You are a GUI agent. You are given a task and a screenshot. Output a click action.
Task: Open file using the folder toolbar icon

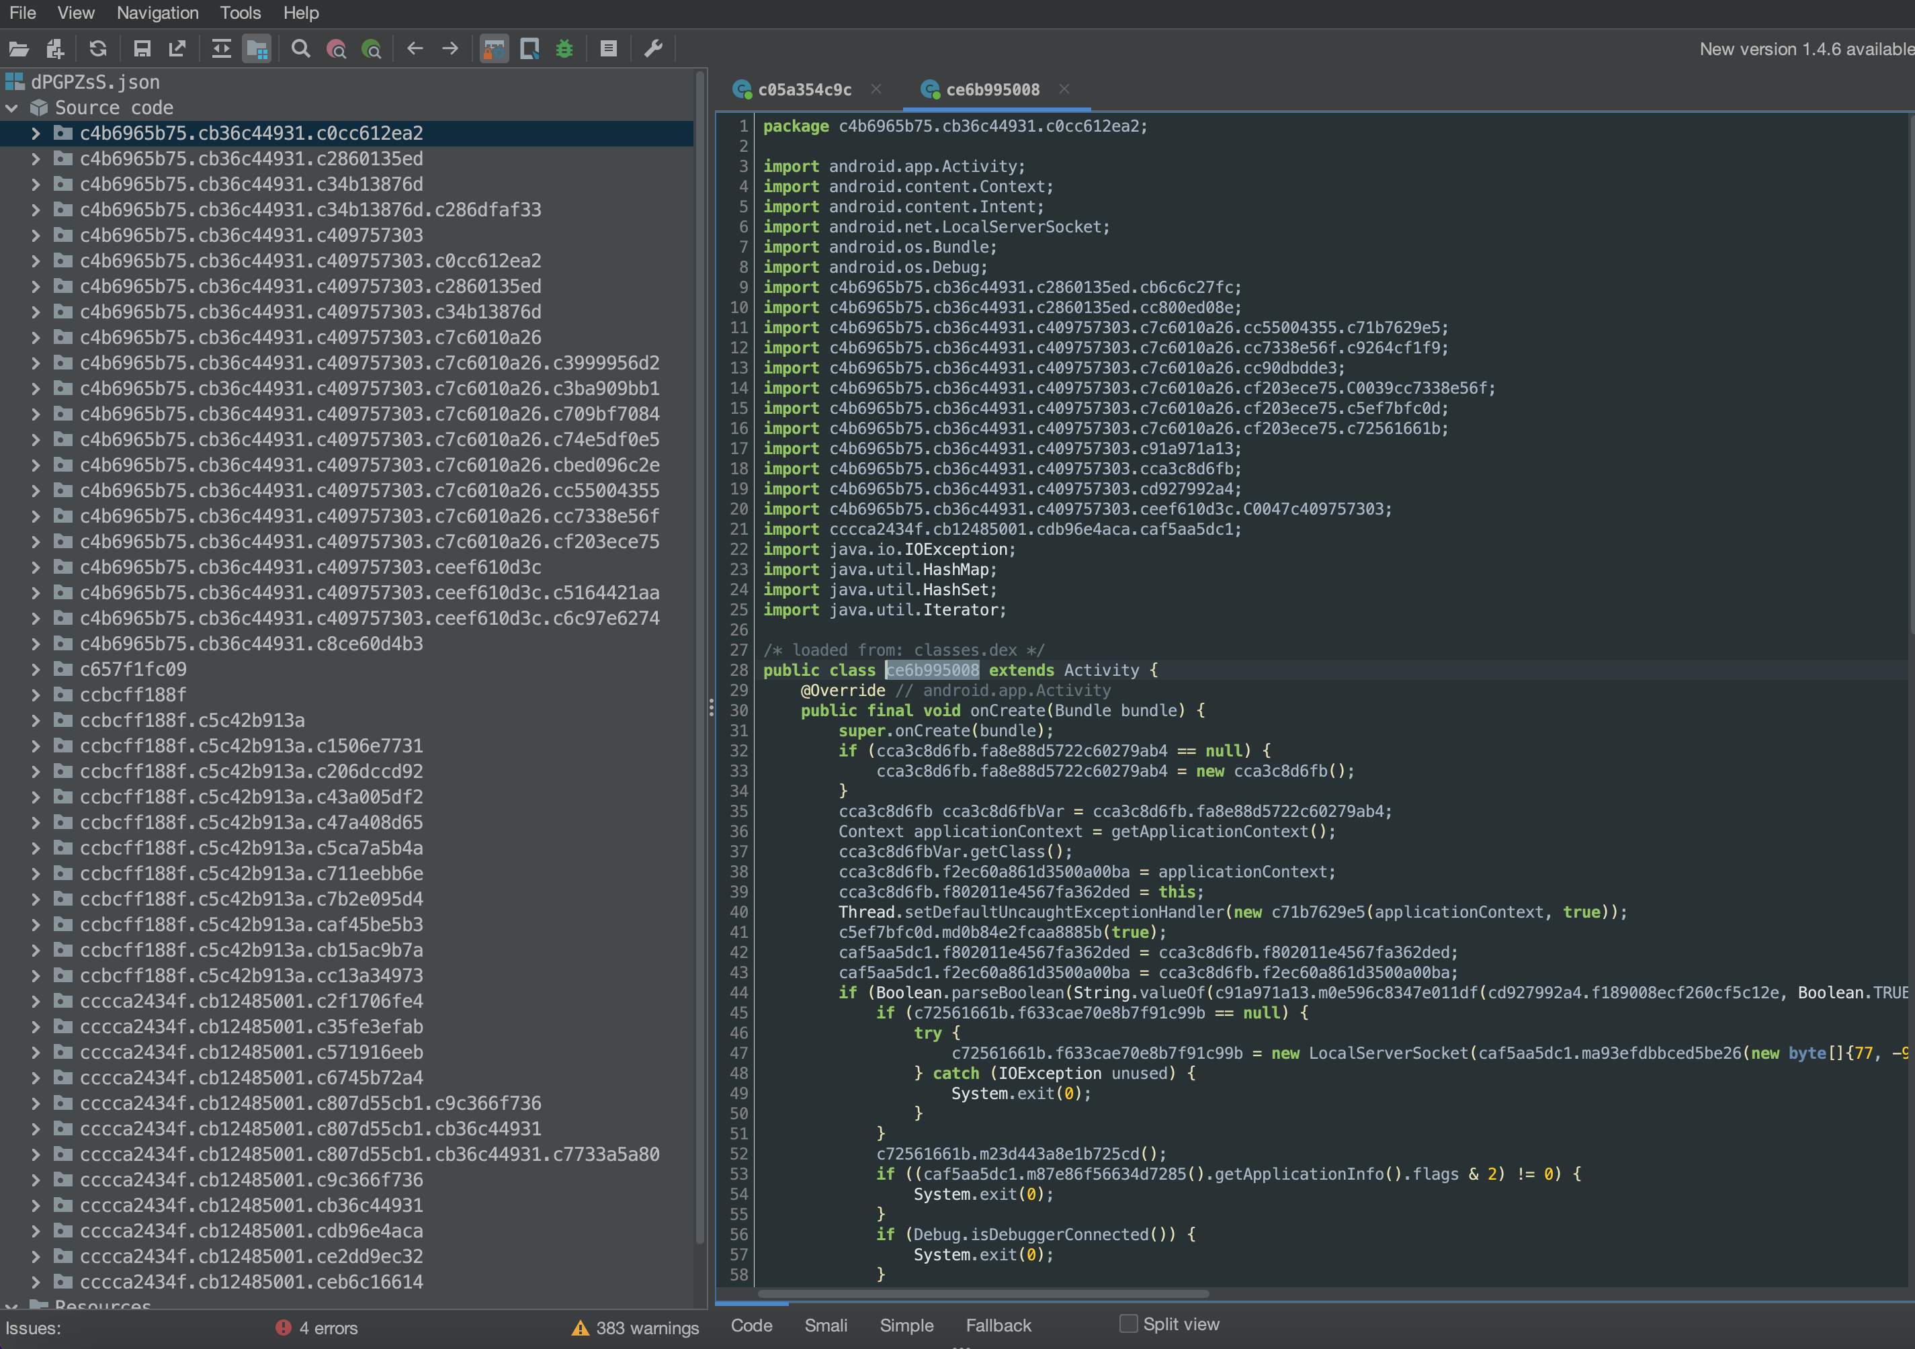[x=18, y=49]
